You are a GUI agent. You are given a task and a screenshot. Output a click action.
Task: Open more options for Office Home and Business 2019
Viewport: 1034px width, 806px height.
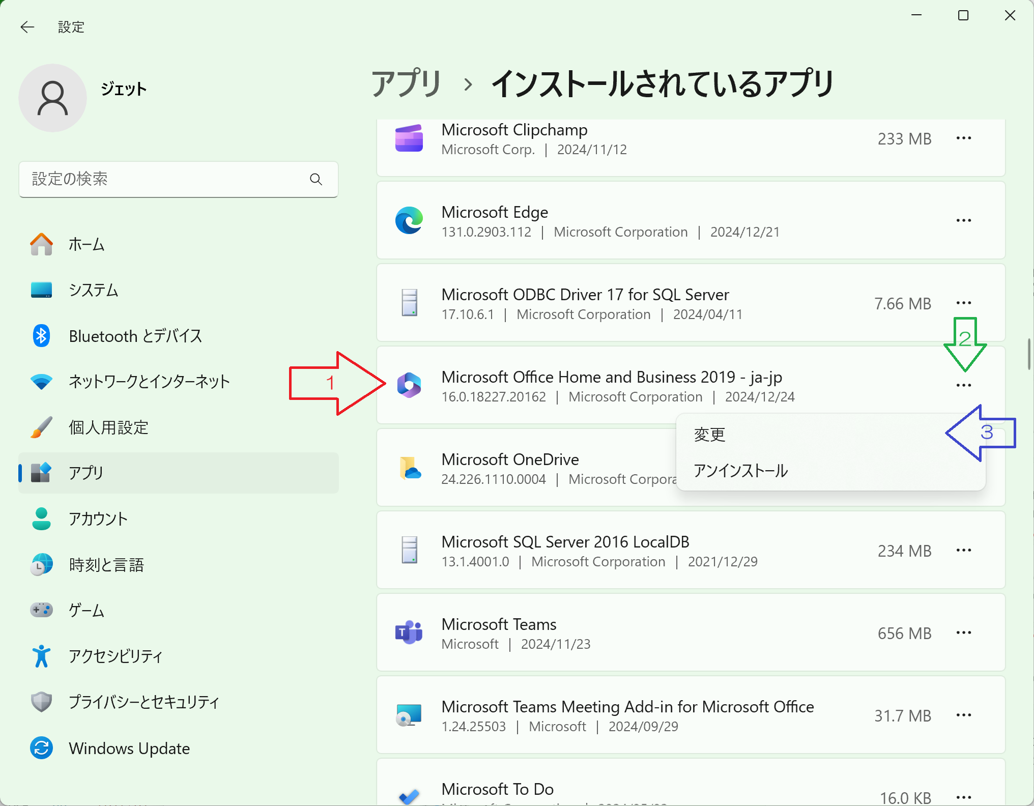(x=964, y=385)
